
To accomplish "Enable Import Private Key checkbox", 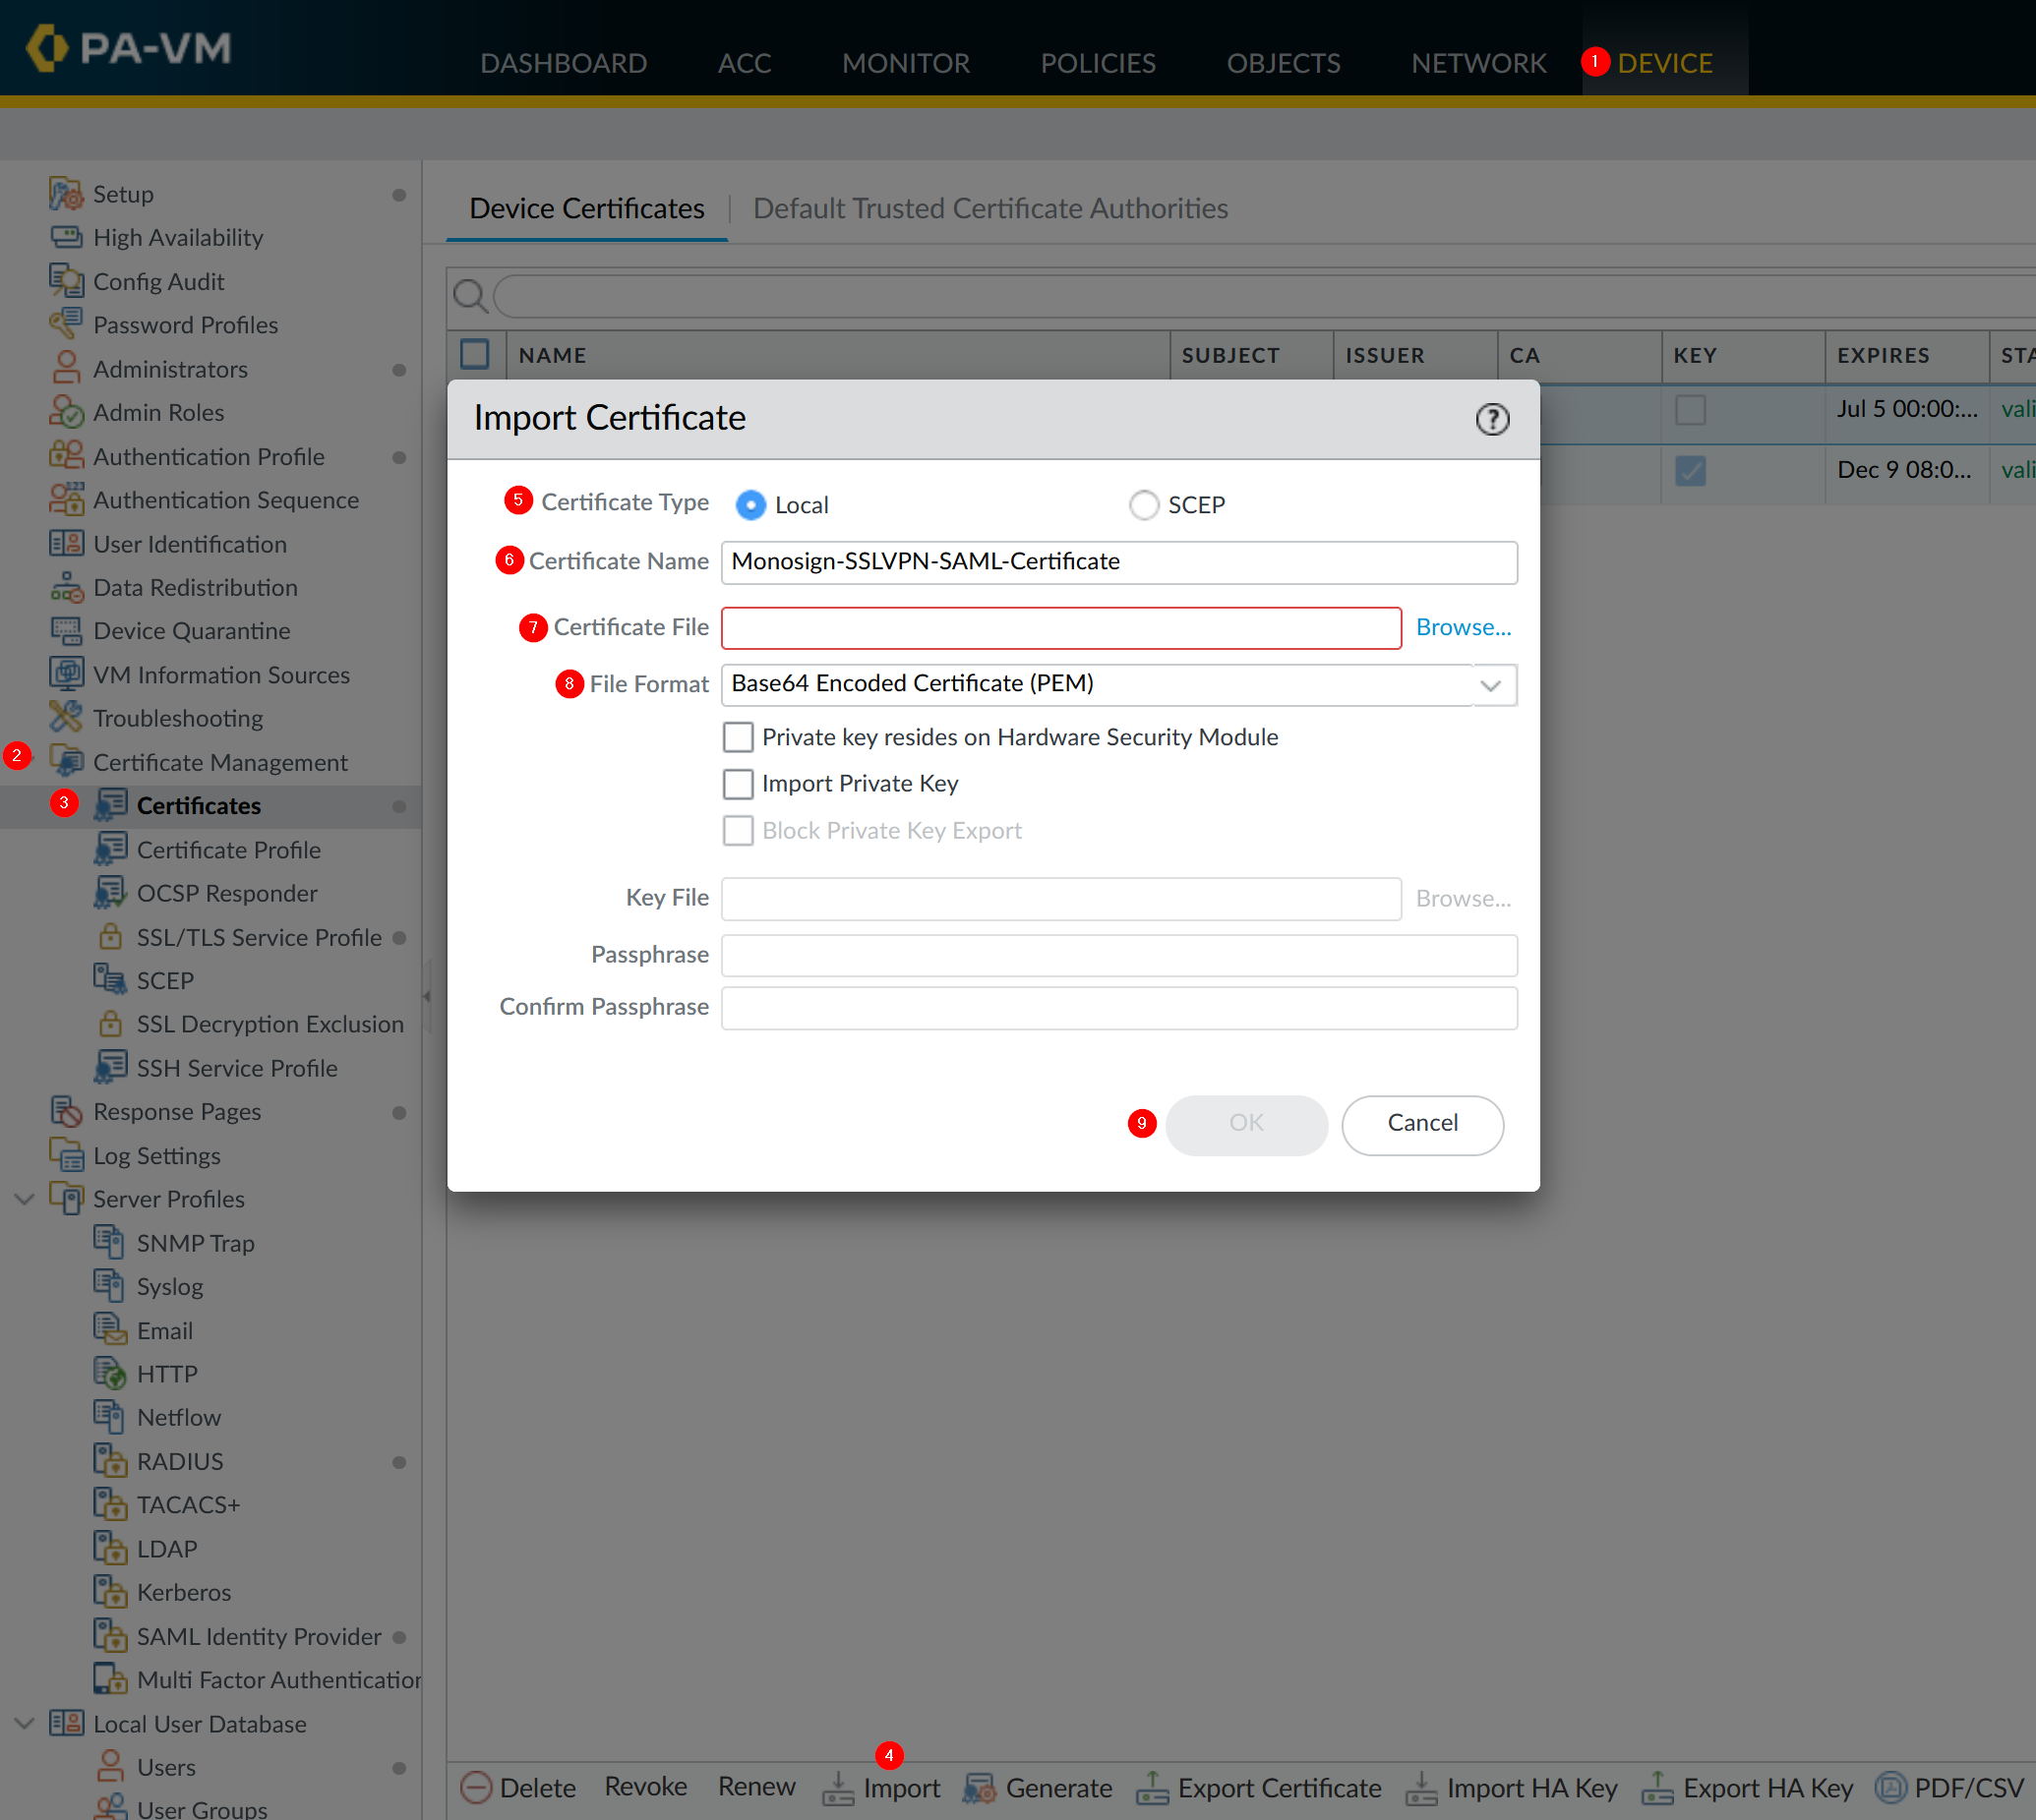I will tap(739, 784).
